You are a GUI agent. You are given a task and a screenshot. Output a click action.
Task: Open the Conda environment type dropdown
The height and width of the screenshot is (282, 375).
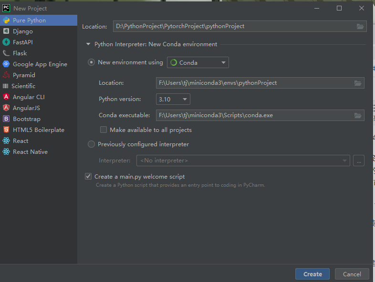pos(198,62)
